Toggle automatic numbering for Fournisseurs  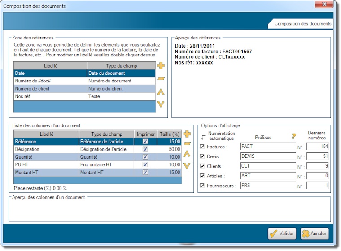point(202,186)
